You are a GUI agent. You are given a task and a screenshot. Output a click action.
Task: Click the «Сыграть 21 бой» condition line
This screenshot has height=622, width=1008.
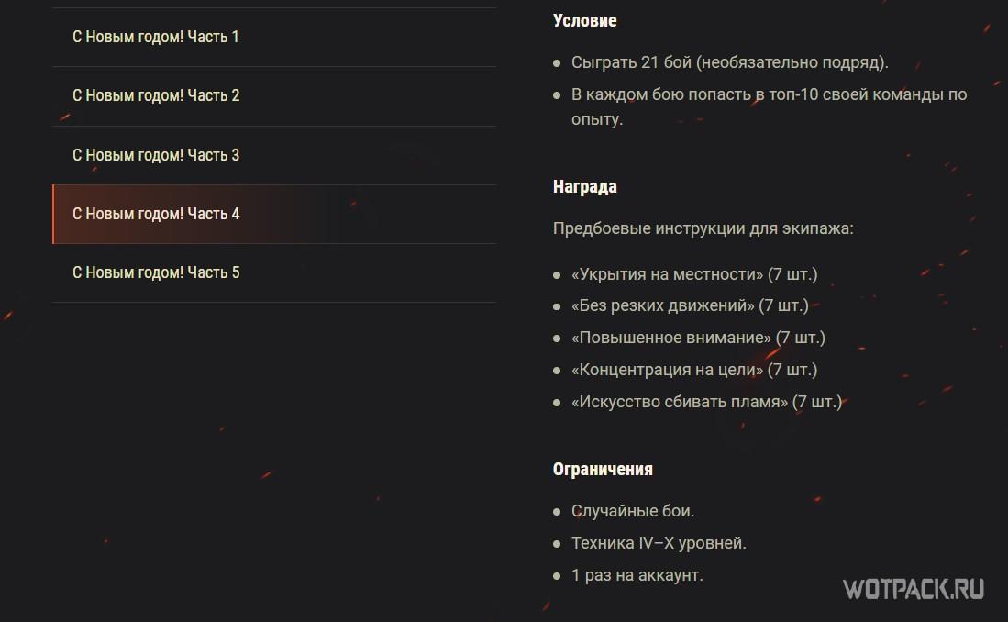729,62
